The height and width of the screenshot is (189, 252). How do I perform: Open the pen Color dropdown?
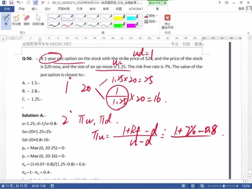point(151,16)
